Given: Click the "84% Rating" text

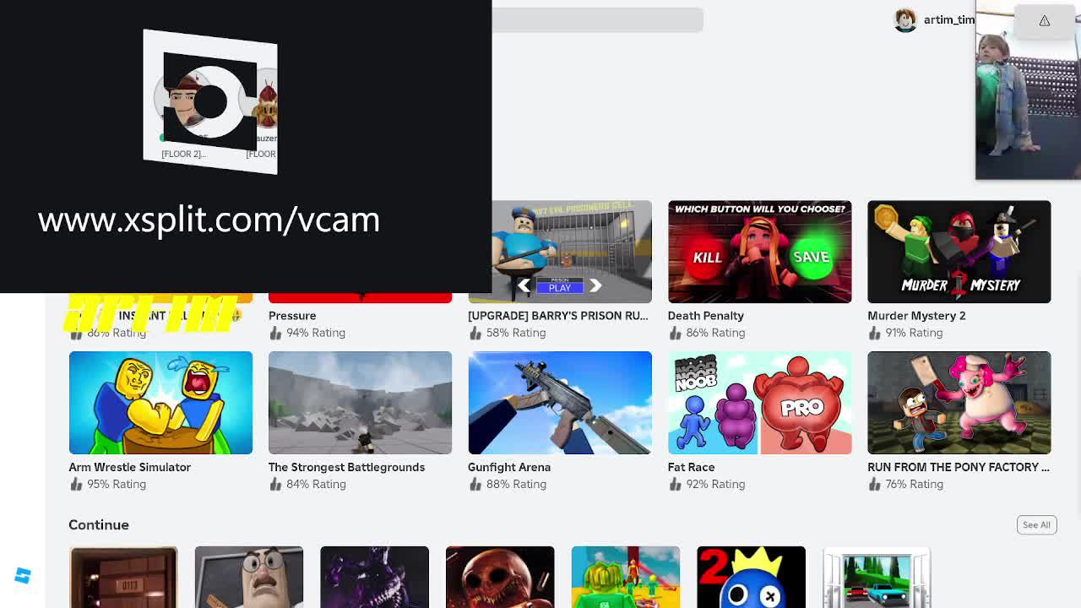Looking at the screenshot, I should tap(316, 484).
